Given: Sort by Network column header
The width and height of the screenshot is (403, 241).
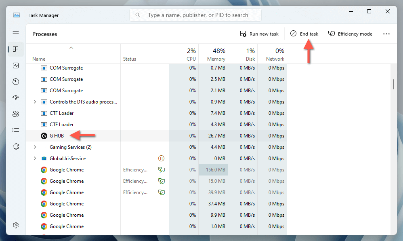Looking at the screenshot, I should [x=273, y=54].
